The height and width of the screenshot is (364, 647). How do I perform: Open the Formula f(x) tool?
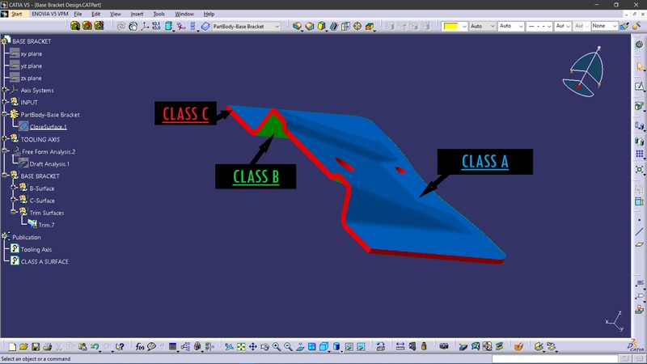click(x=139, y=347)
